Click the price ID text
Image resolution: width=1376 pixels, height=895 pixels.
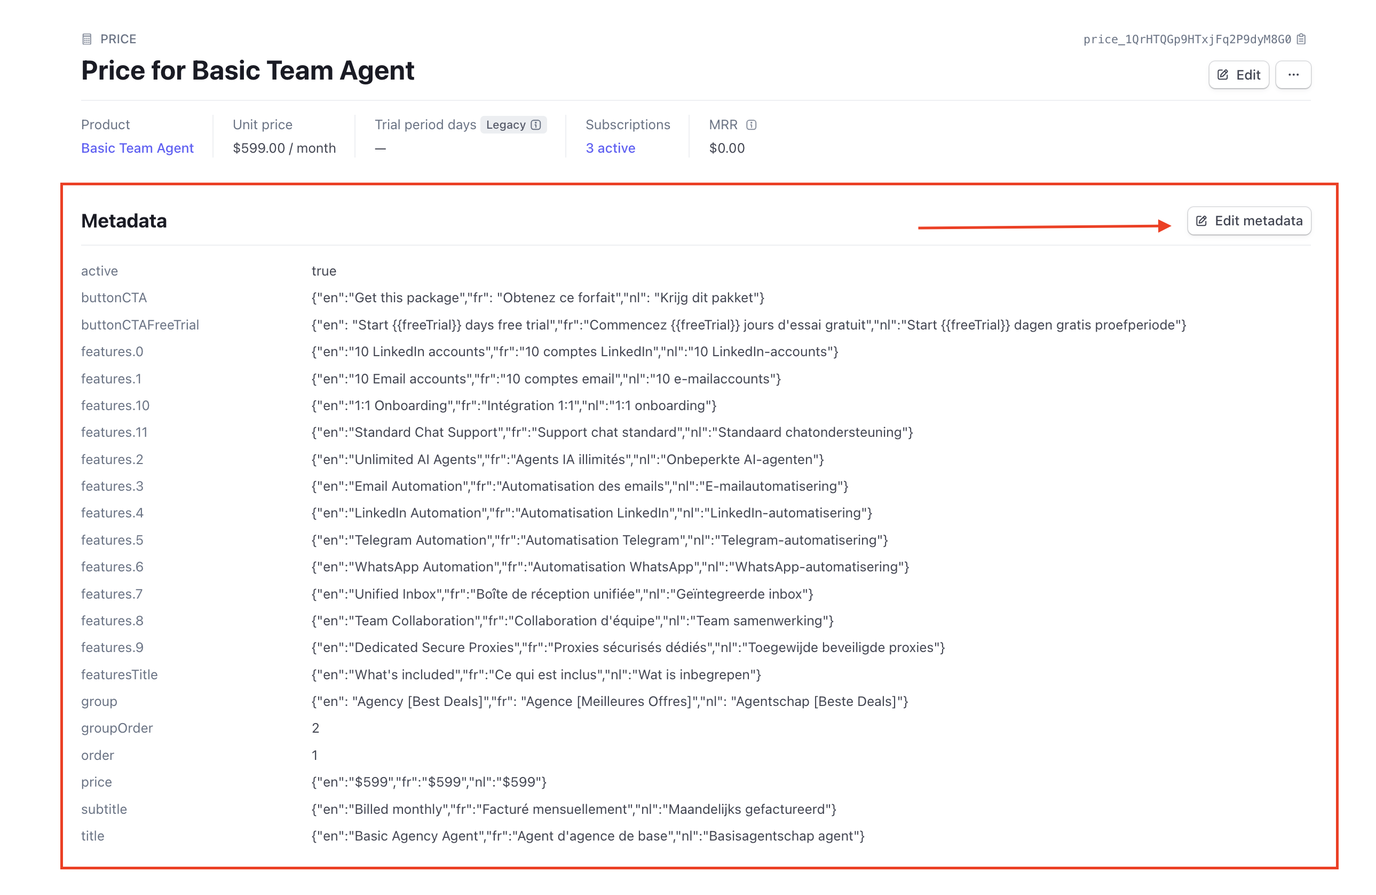pos(1187,40)
